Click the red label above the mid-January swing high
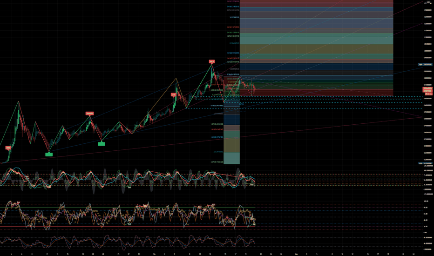 click(x=89, y=113)
